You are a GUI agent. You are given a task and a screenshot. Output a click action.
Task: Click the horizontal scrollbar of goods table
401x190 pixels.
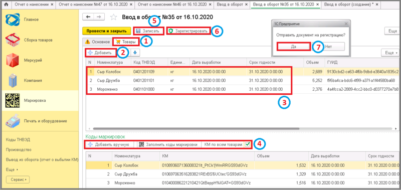[x=196, y=129]
